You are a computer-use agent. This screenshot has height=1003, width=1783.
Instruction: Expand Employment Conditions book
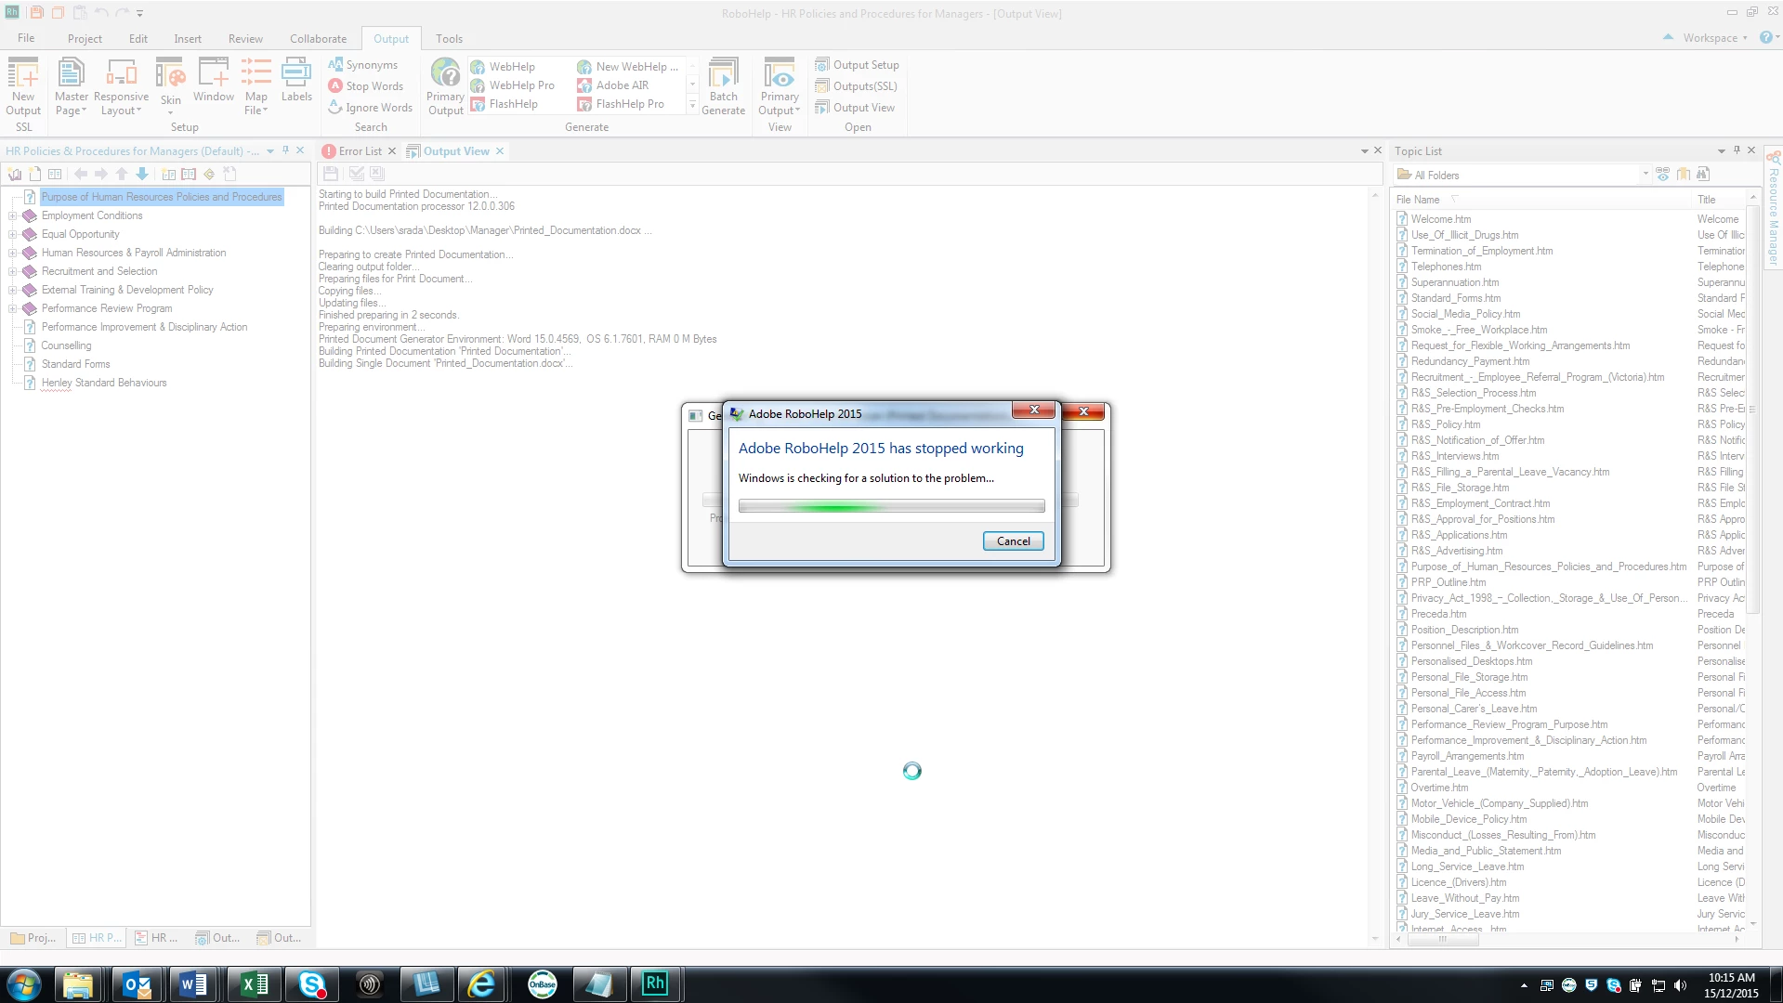tap(12, 215)
